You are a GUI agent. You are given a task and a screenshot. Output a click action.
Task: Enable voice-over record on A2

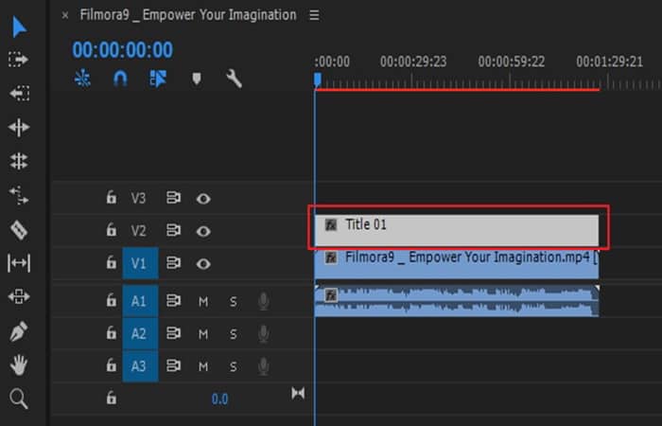coord(264,334)
